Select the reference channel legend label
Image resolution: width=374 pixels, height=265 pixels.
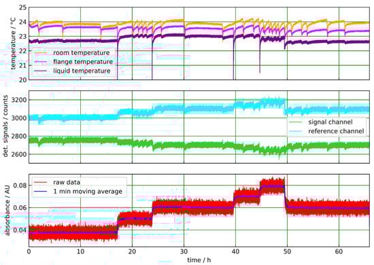(x=336, y=131)
